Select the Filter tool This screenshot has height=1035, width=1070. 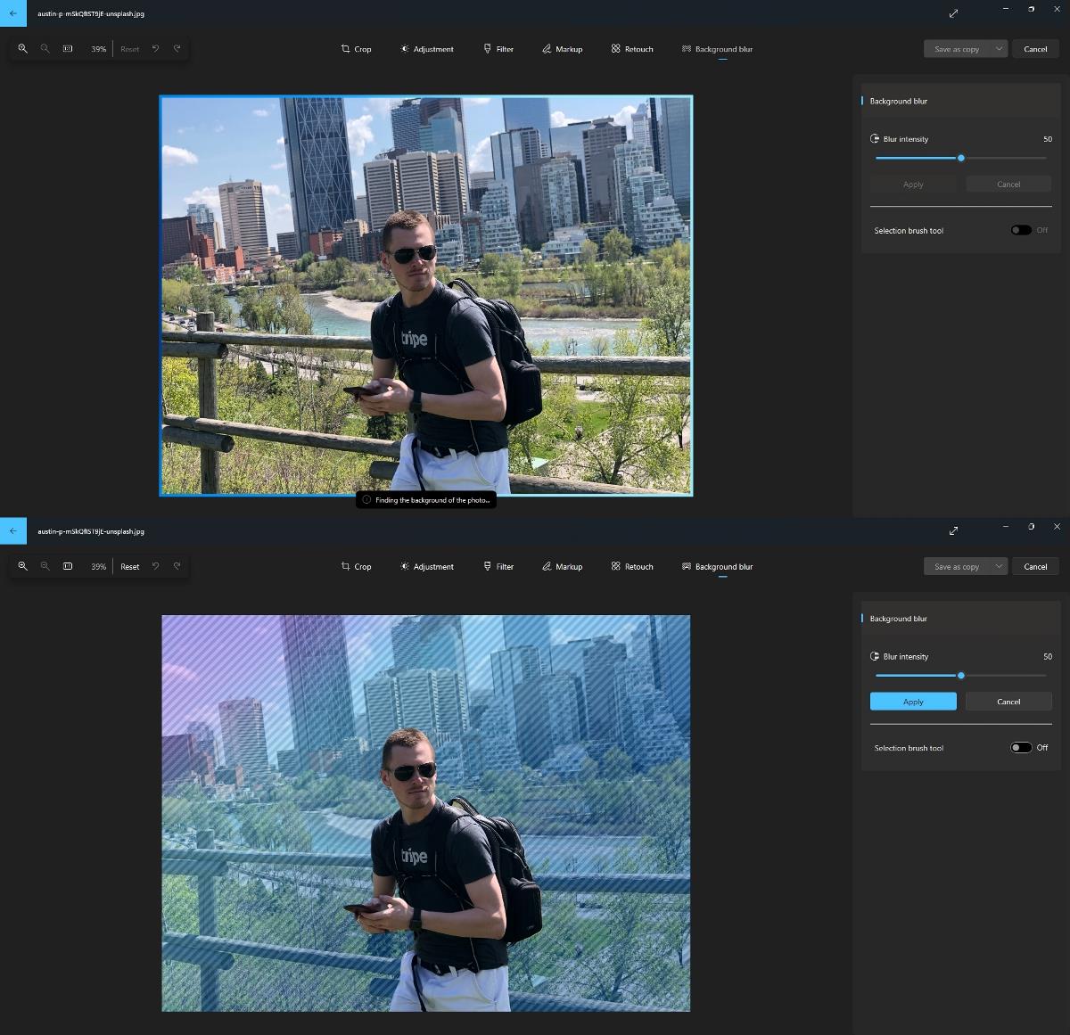(x=498, y=49)
